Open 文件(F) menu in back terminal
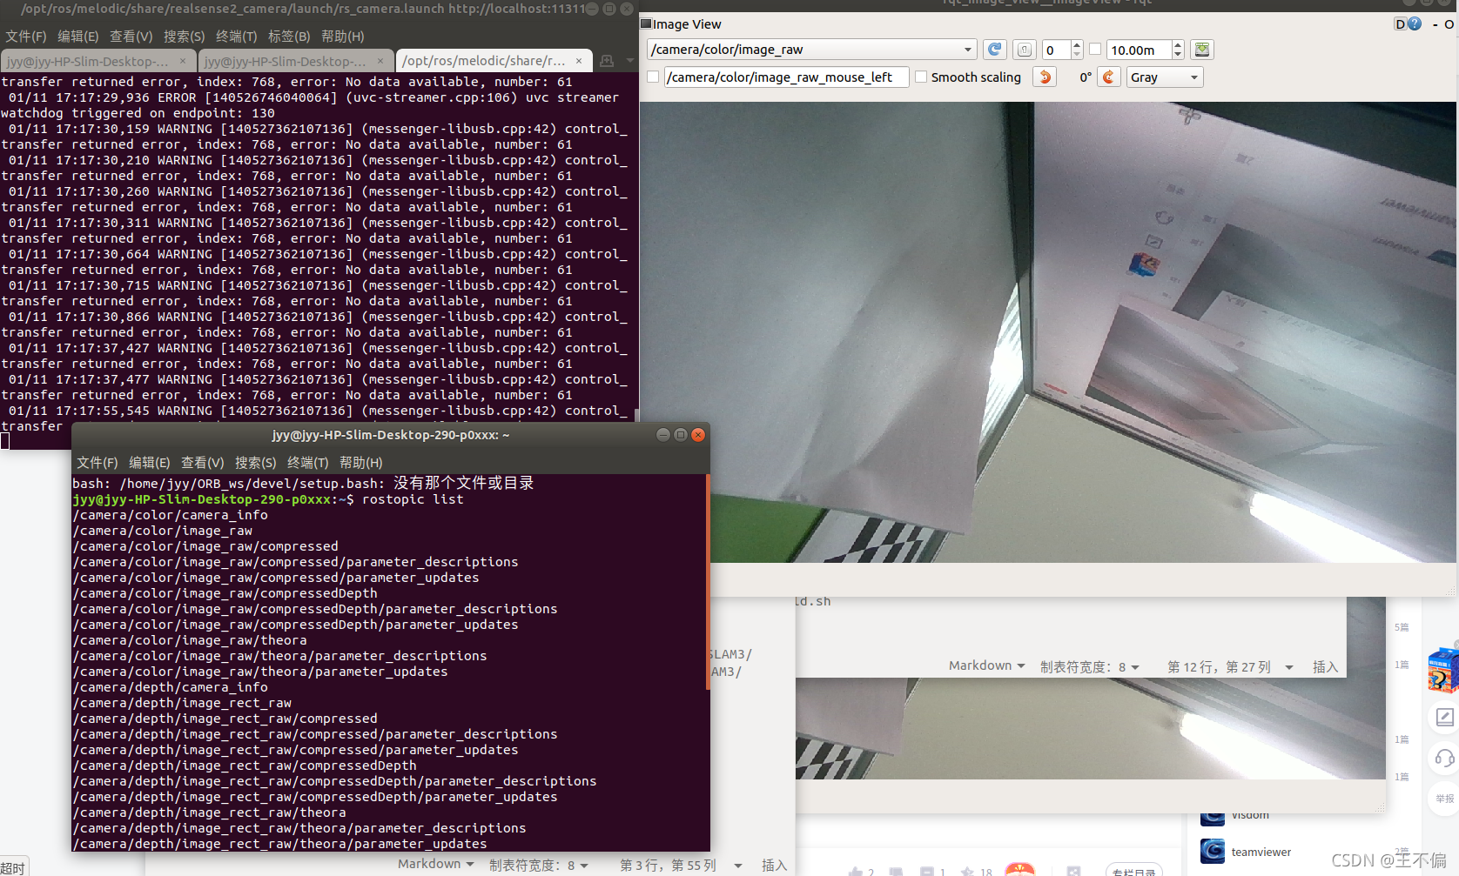 pyautogui.click(x=25, y=37)
